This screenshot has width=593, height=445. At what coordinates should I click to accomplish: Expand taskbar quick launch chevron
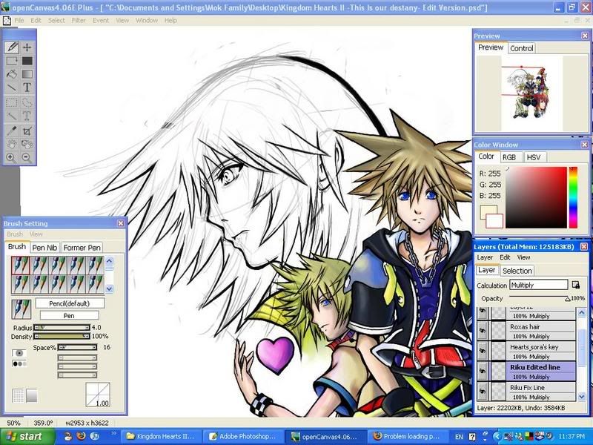[x=113, y=433]
